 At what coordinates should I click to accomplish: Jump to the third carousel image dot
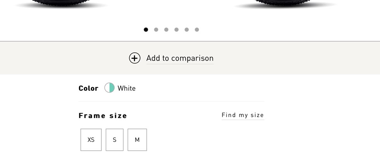coord(166,30)
